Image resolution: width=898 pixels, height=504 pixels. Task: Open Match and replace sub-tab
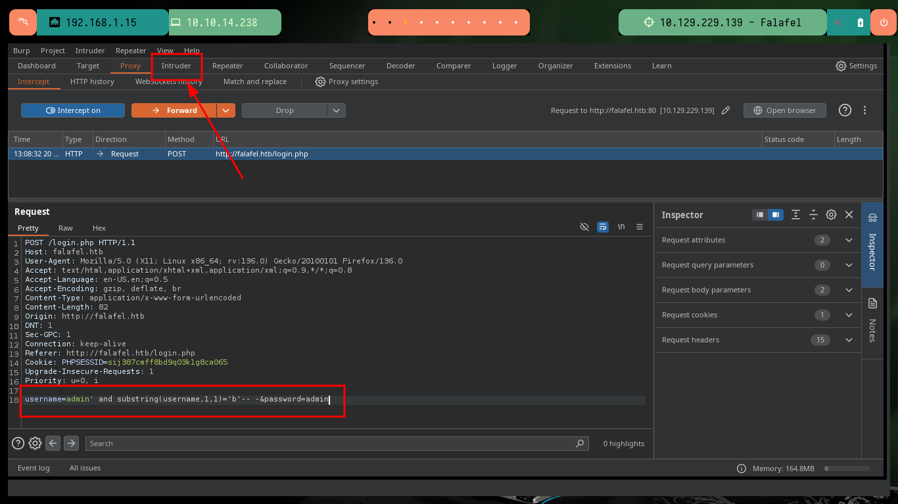pos(255,81)
